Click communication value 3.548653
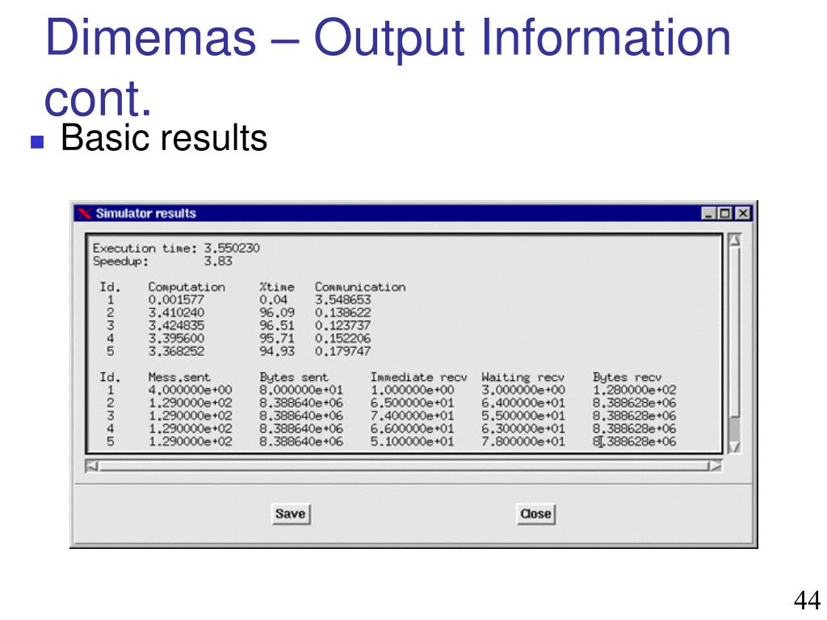The height and width of the screenshot is (620, 827). click(342, 300)
